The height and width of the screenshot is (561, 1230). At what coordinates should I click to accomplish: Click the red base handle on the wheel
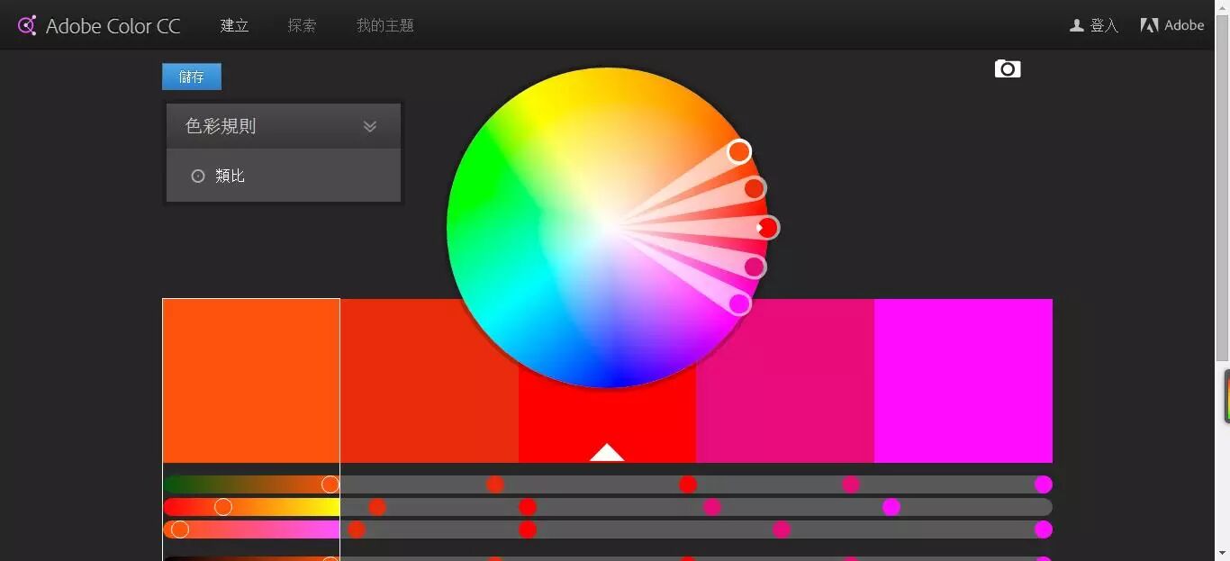[x=767, y=228]
